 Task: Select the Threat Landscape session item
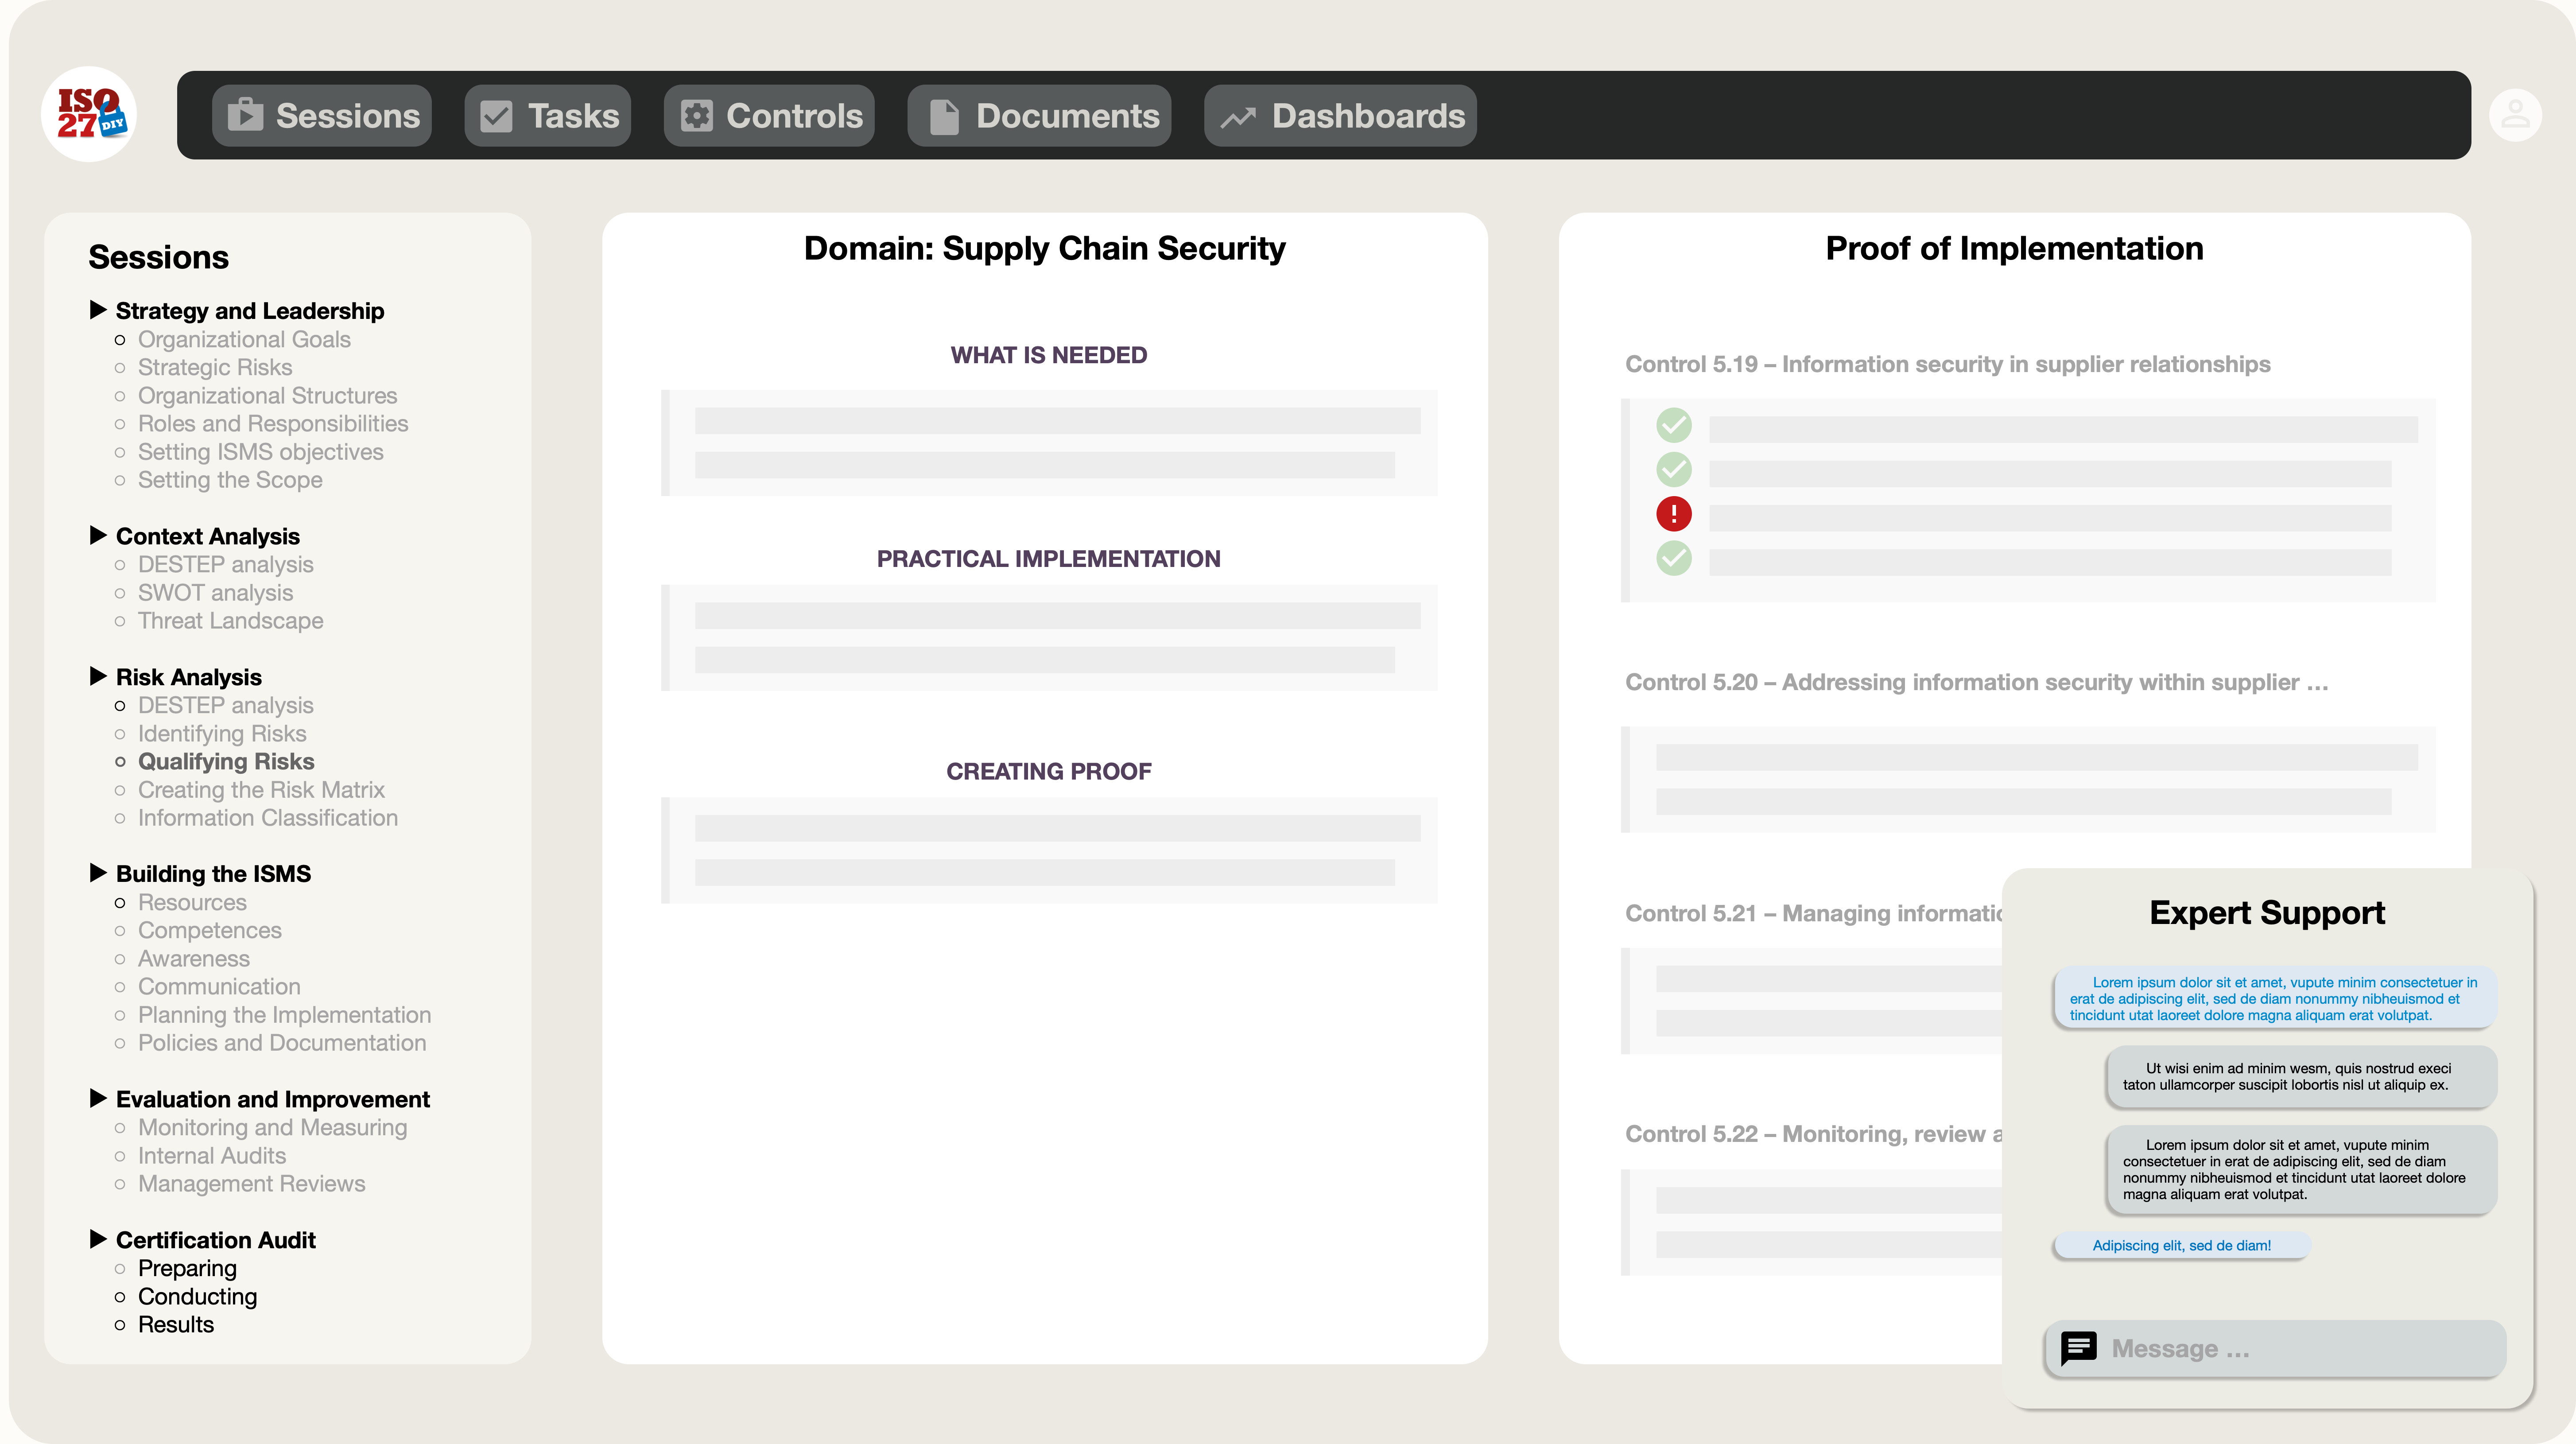coord(230,620)
